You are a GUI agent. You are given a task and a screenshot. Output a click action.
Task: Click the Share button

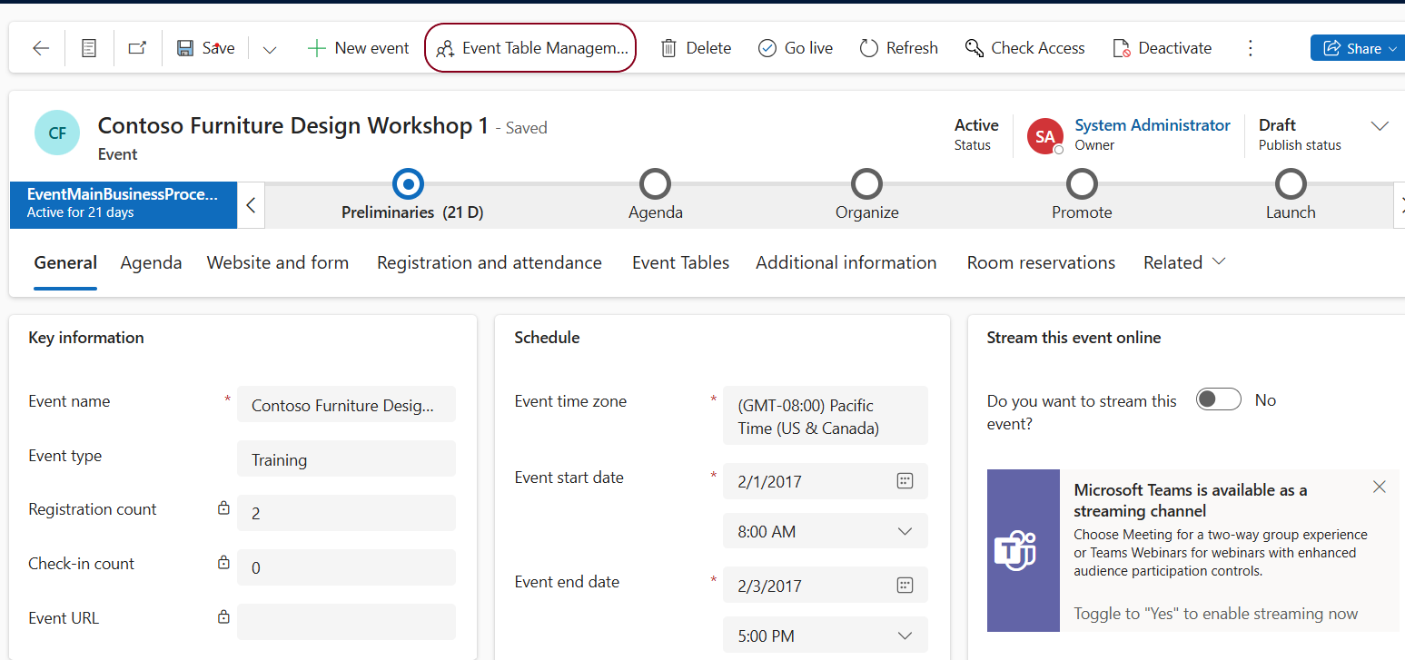1358,48
